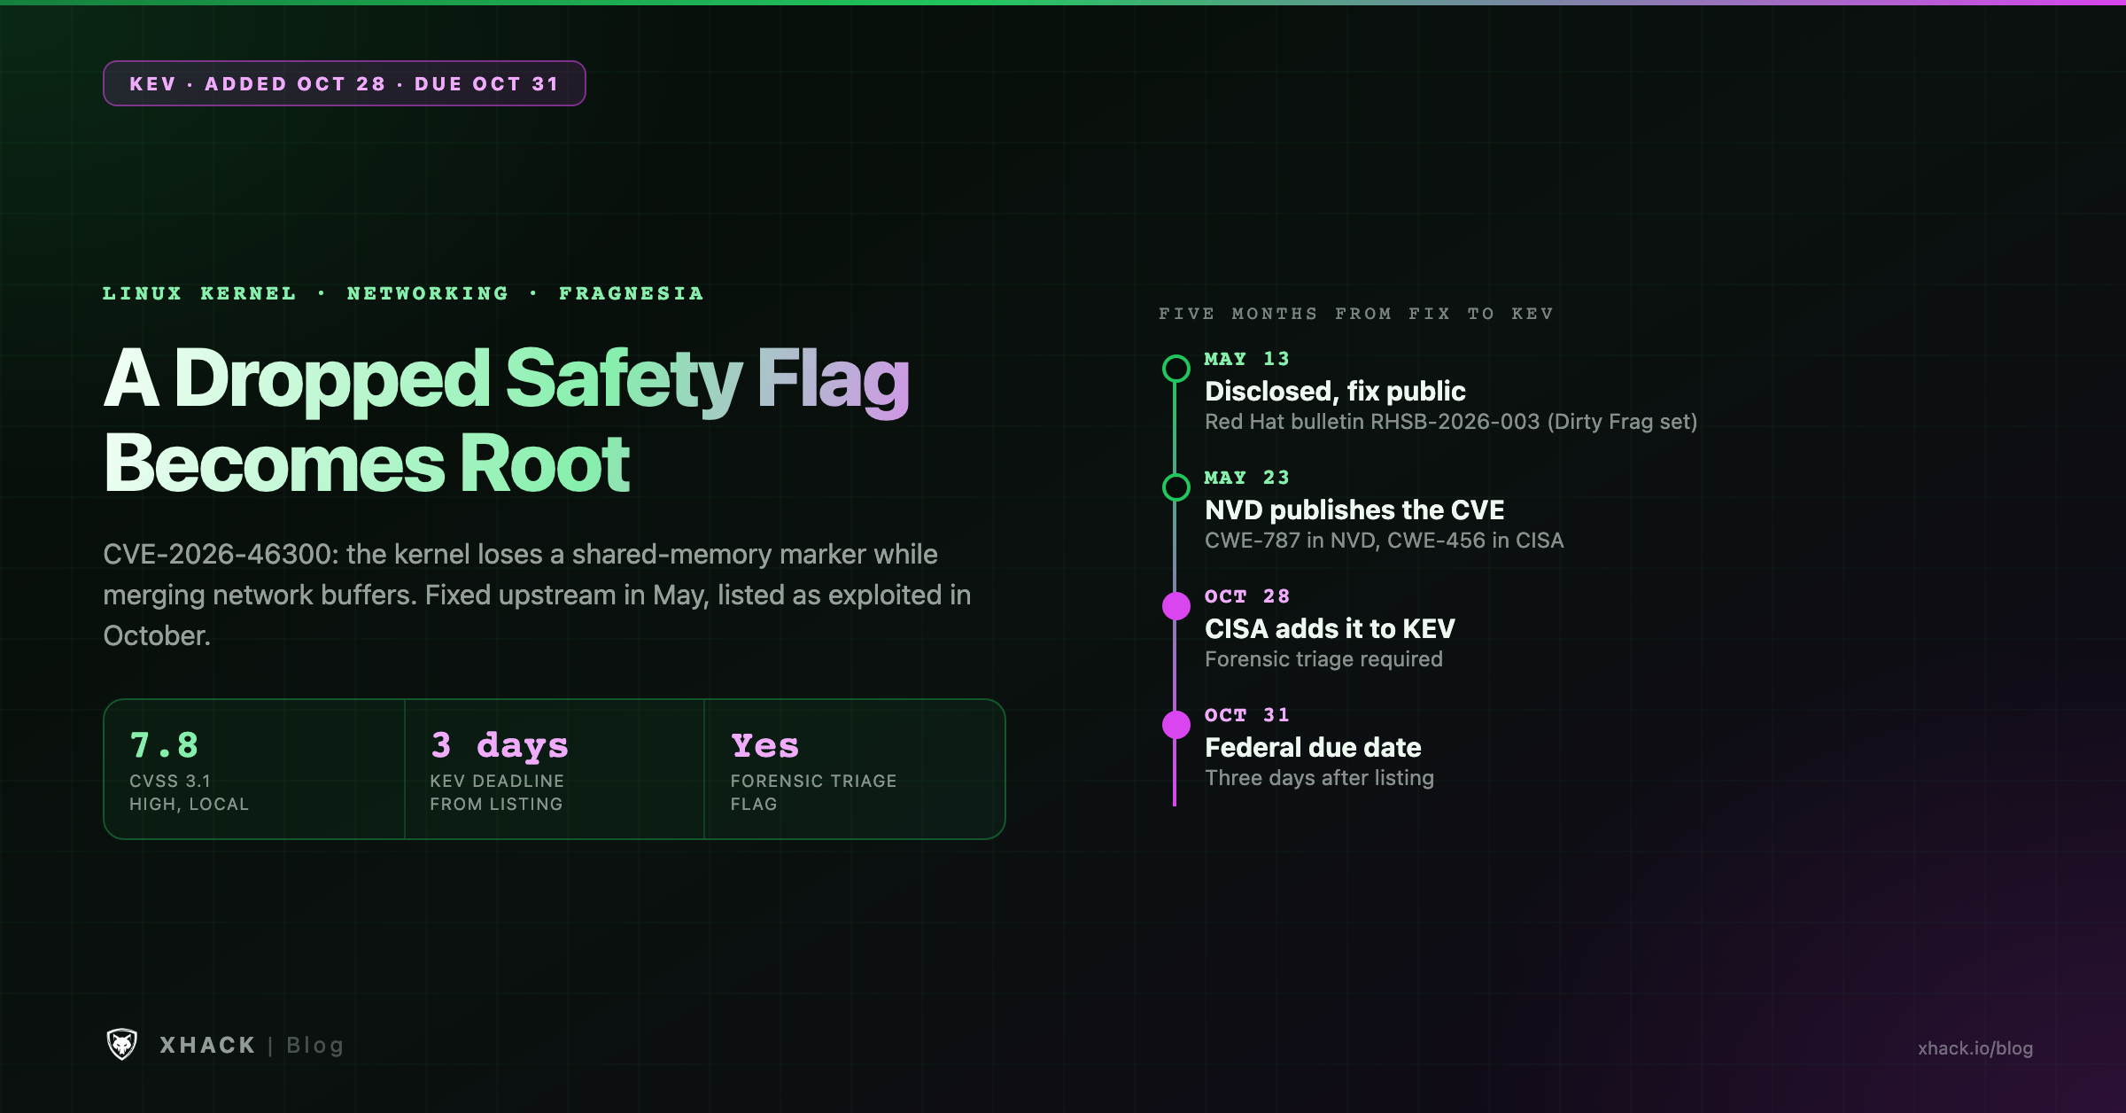Click the Blog label beside XHACK
This screenshot has height=1113, width=2126.
(x=315, y=1046)
